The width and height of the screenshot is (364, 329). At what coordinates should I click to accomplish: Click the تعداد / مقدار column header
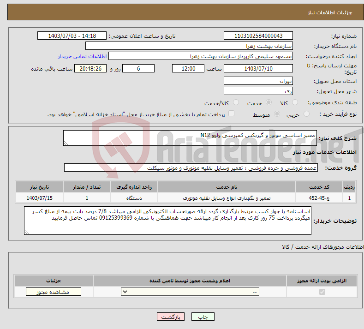tap(87, 187)
